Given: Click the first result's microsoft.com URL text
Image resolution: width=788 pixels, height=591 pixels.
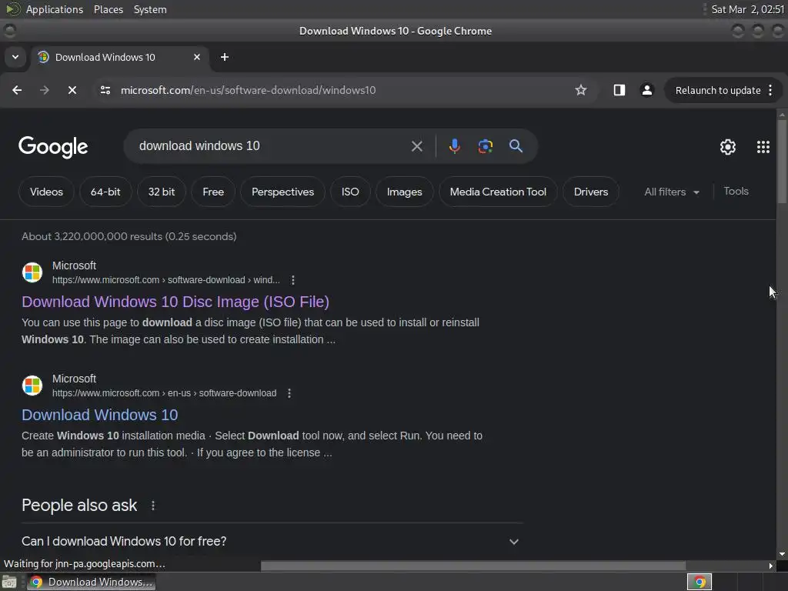Looking at the screenshot, I should tap(166, 280).
